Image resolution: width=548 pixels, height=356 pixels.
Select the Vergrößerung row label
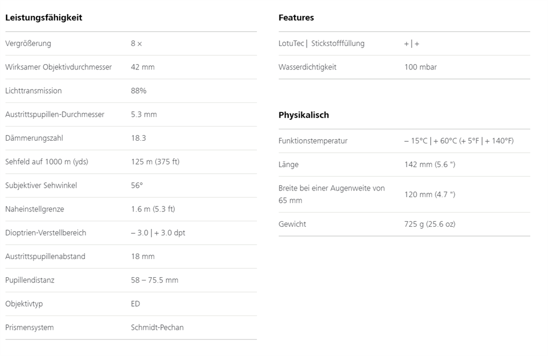click(x=28, y=43)
